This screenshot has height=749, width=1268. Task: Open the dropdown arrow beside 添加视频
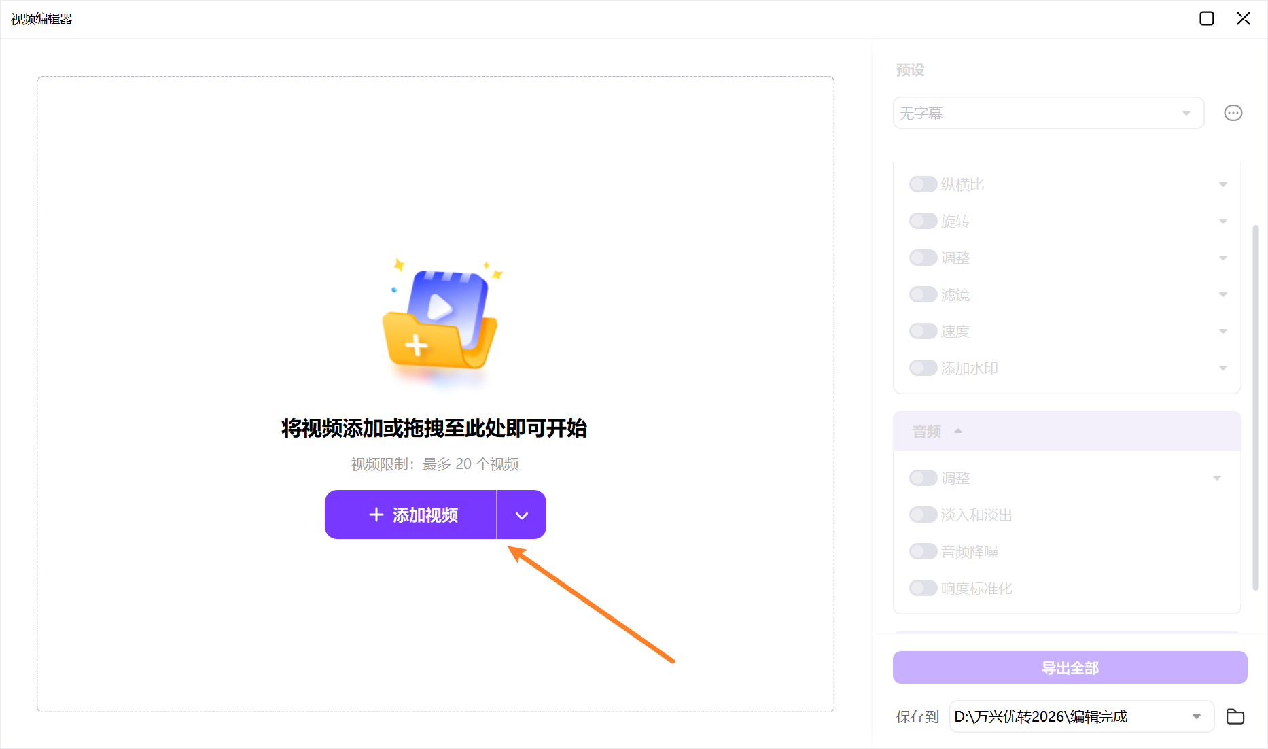[521, 515]
